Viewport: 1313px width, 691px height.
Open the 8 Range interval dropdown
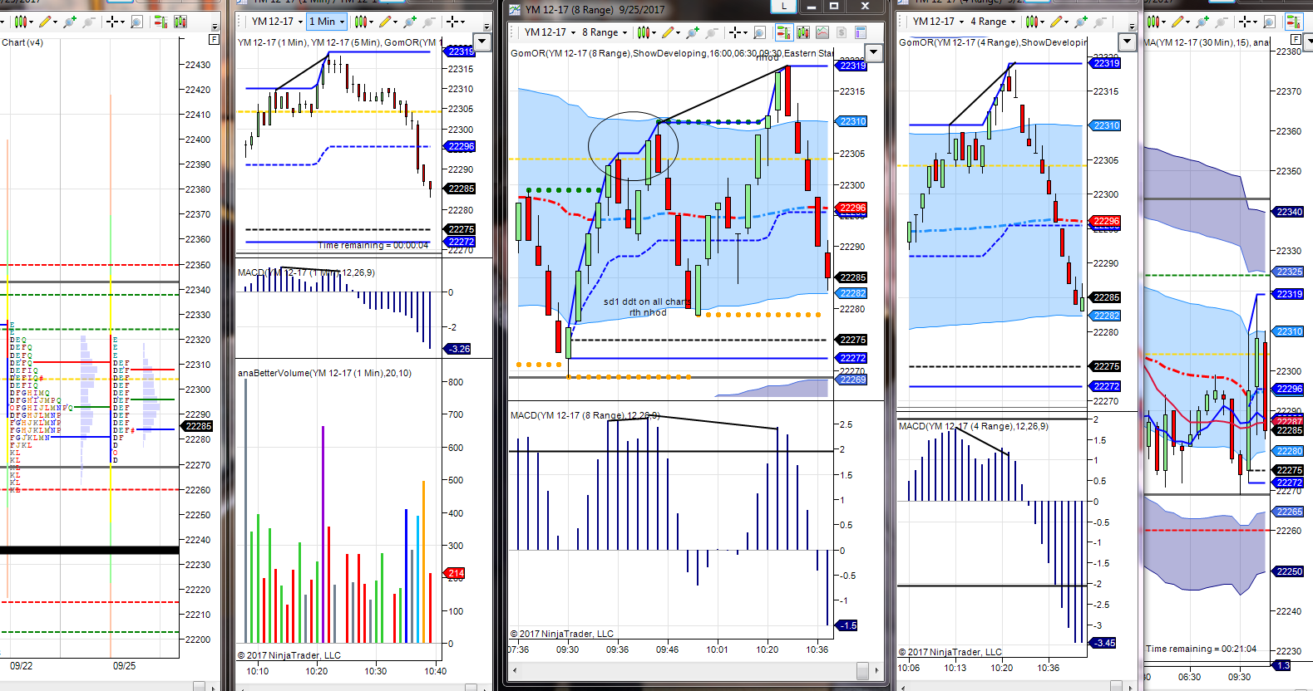pyautogui.click(x=605, y=32)
